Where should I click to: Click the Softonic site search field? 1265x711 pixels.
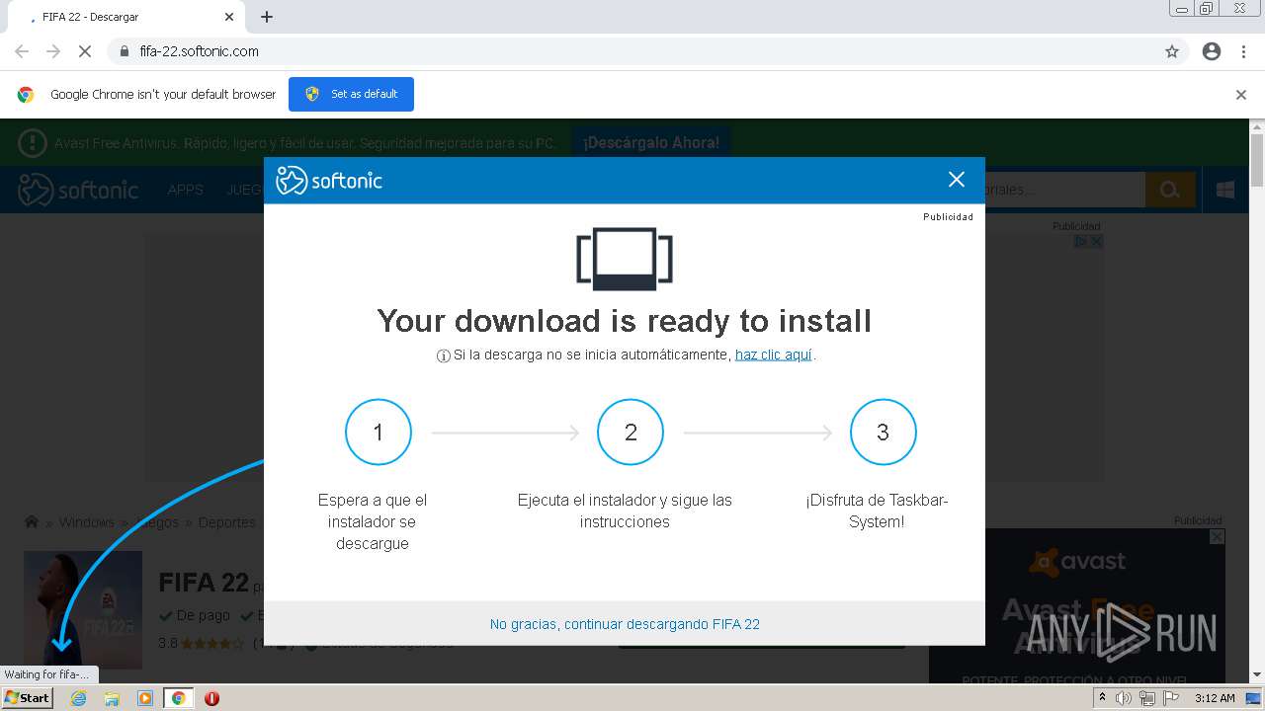click(1065, 190)
